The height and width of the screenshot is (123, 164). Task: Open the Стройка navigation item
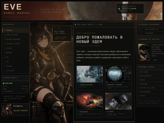pyautogui.click(x=15, y=66)
